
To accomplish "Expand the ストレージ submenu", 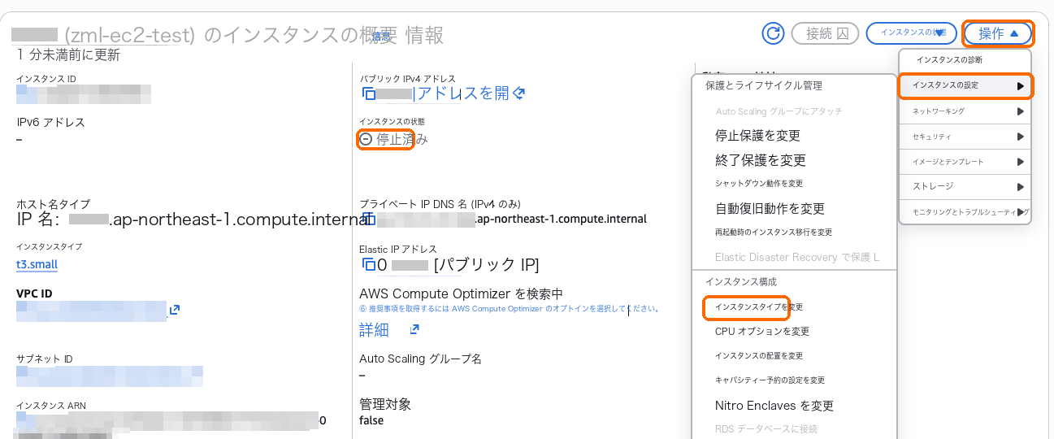I will coord(965,186).
